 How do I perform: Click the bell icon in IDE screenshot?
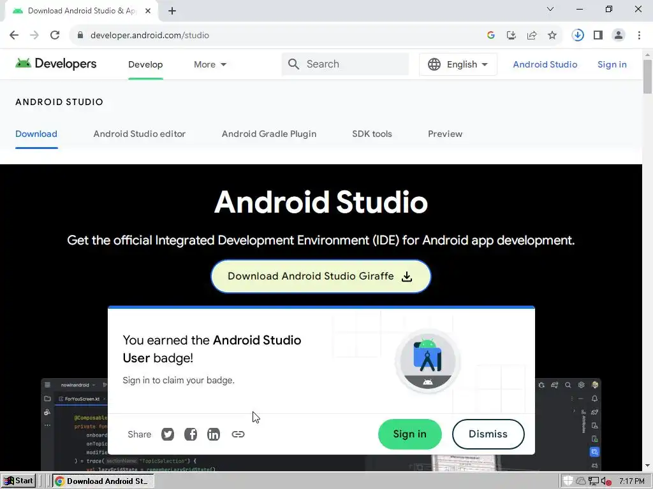[595, 399]
